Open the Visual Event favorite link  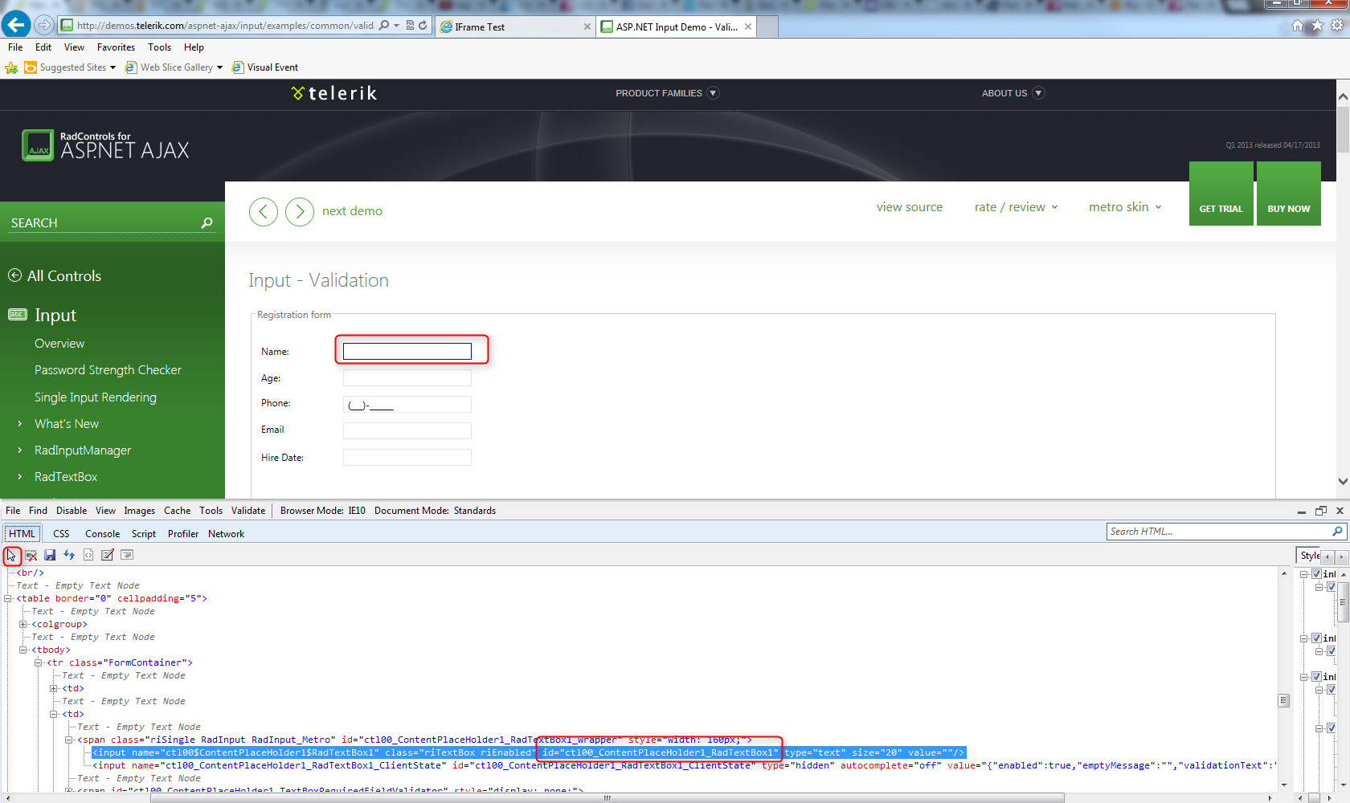coord(265,67)
